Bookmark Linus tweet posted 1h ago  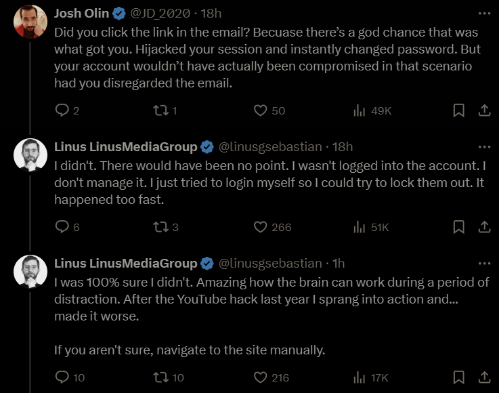458,377
